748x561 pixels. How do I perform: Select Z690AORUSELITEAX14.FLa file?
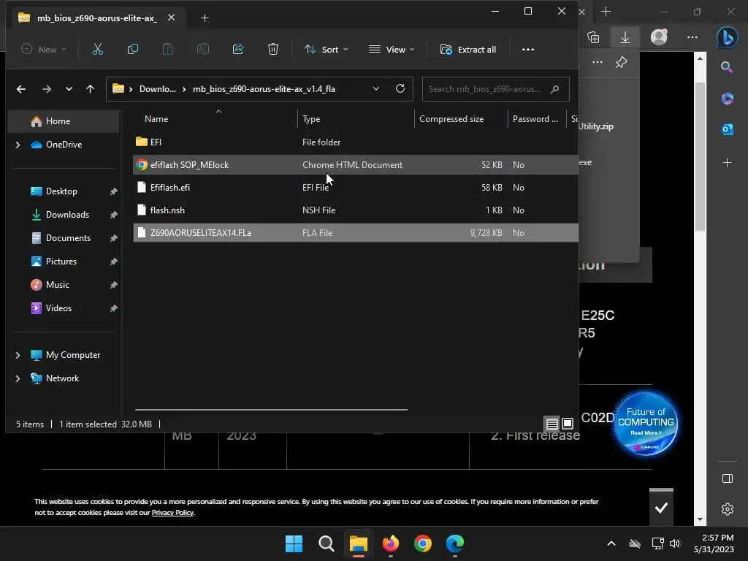pyautogui.click(x=356, y=233)
